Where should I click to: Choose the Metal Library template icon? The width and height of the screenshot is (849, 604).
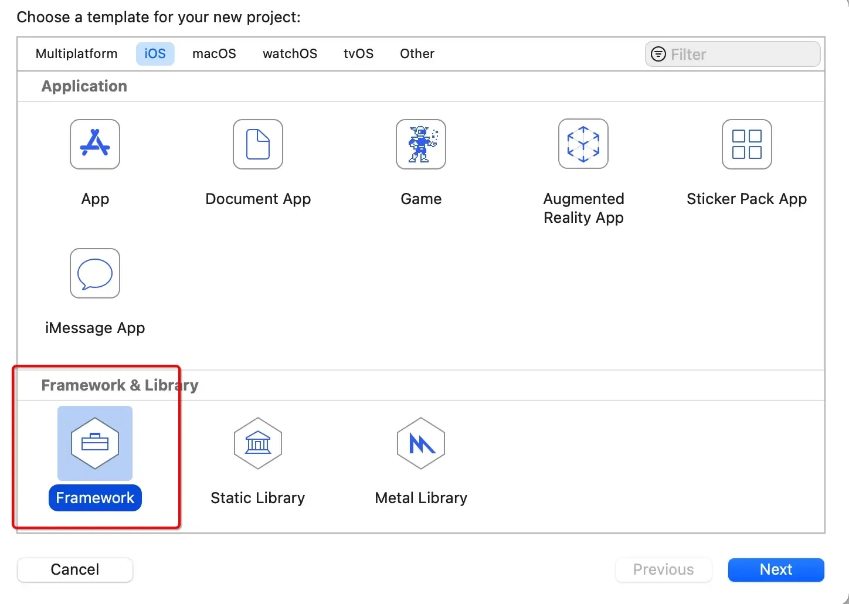(x=421, y=443)
